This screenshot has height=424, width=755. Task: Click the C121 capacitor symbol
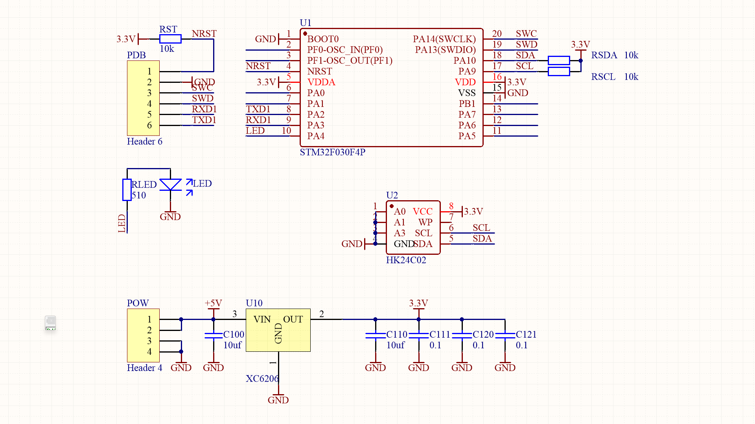(505, 335)
